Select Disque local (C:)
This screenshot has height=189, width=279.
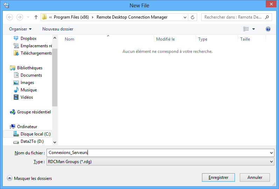click(28, 134)
